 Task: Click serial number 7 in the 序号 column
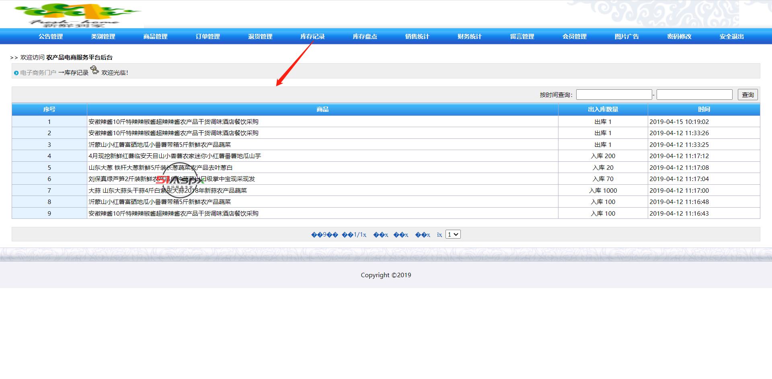[49, 191]
